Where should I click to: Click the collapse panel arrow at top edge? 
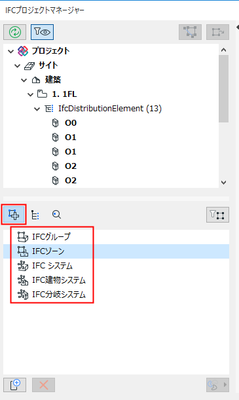pyautogui.click(x=238, y=27)
